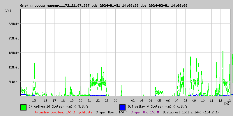Click the green IN legend swatch
233x116 pixels.
23,107
